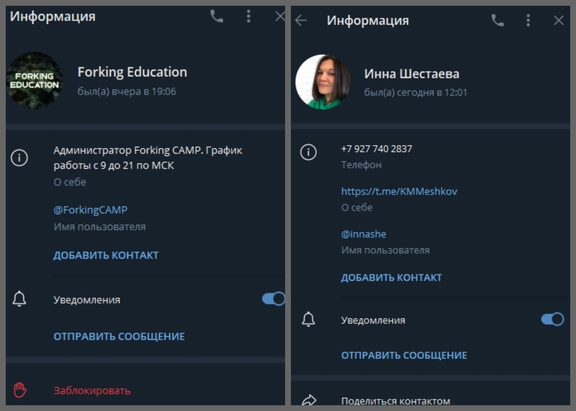
Task: Open the @ForkingCAMP username link
Action: tap(91, 210)
